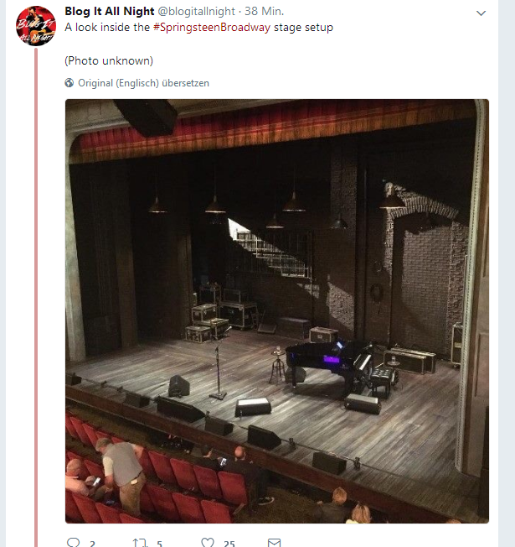Click the retweet count 5
The width and height of the screenshot is (515, 547).
coord(159,544)
